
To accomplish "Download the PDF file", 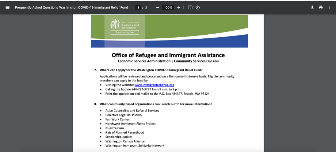I will pos(312,7).
